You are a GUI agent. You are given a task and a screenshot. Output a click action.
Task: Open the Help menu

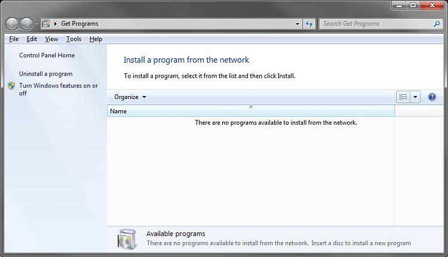tap(96, 39)
